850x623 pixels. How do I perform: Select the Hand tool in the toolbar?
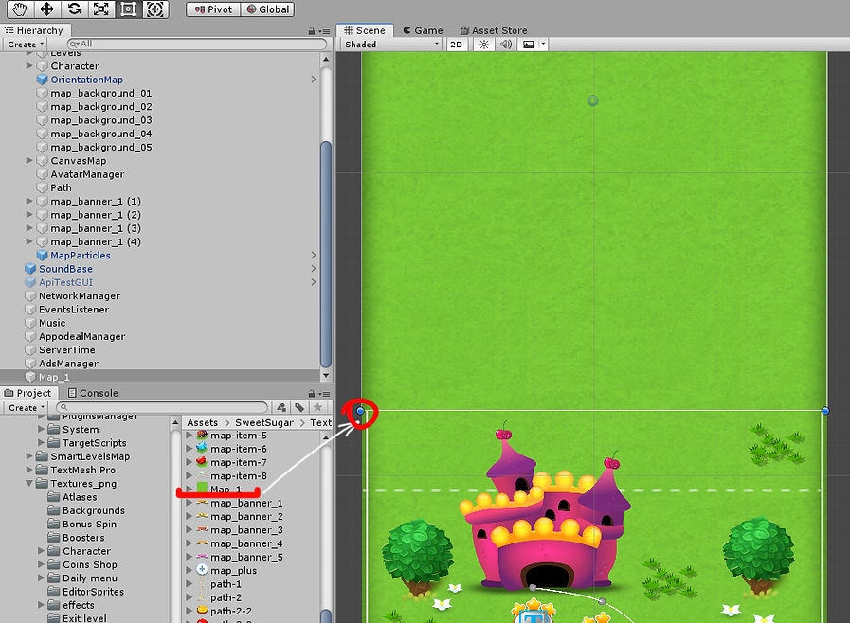[x=18, y=9]
